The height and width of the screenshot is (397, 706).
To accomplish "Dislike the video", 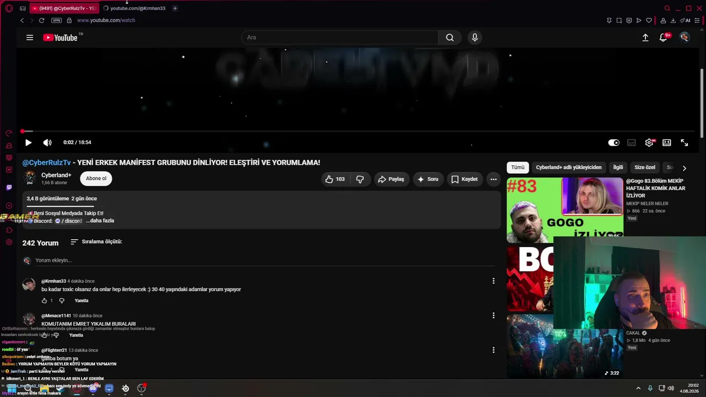I will pos(360,179).
